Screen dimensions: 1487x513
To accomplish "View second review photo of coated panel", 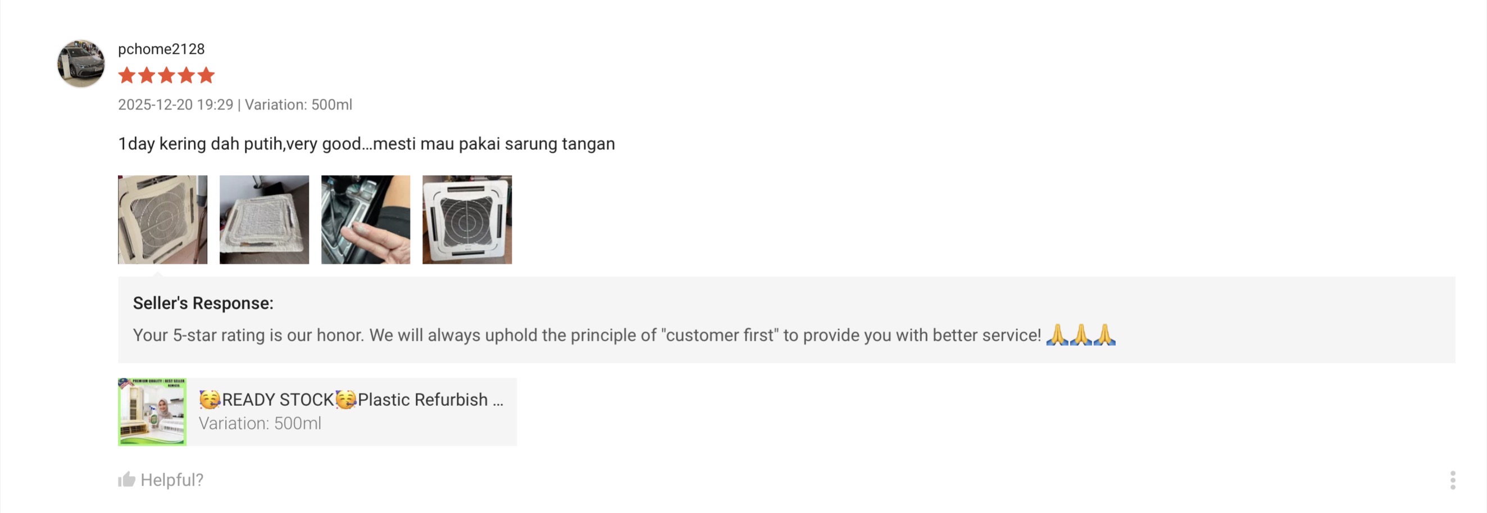I will [x=265, y=220].
